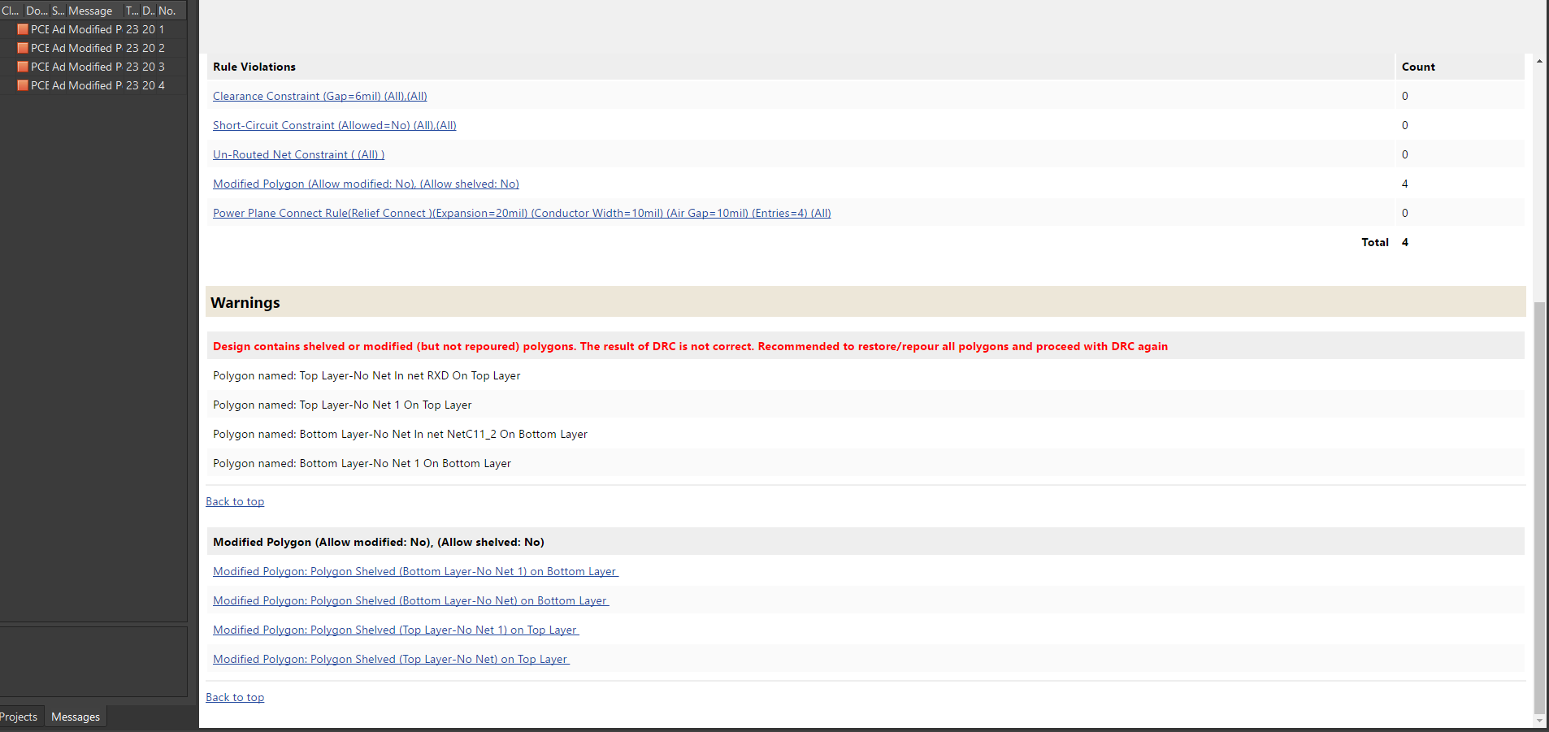Click the orange violation icon in message row 3
Image resolution: width=1549 pixels, height=732 pixels.
23,67
